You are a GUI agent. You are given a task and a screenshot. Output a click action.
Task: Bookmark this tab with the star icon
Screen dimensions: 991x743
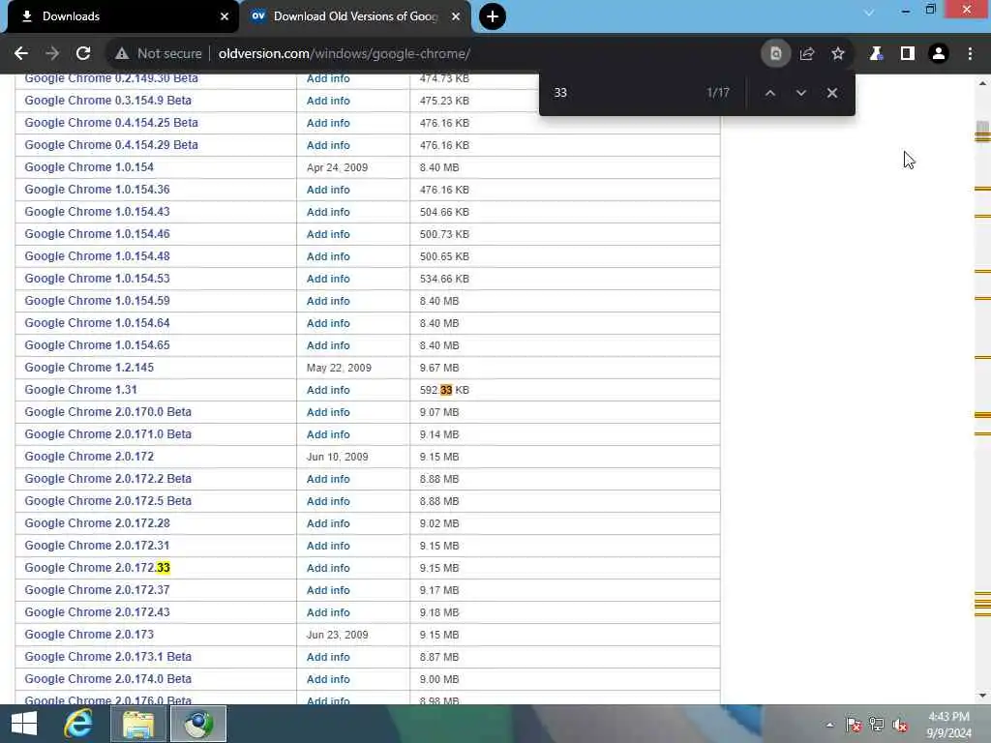point(838,54)
